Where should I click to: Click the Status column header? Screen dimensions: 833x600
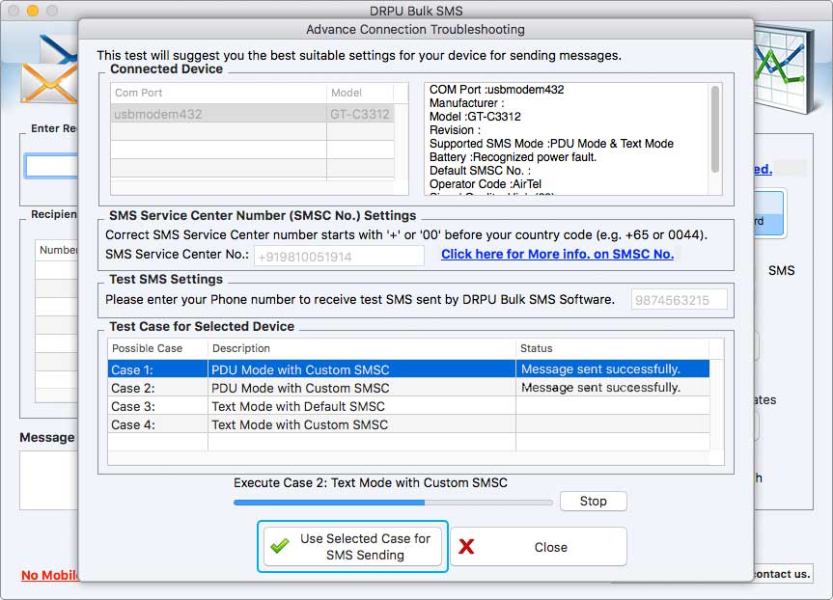(x=613, y=348)
